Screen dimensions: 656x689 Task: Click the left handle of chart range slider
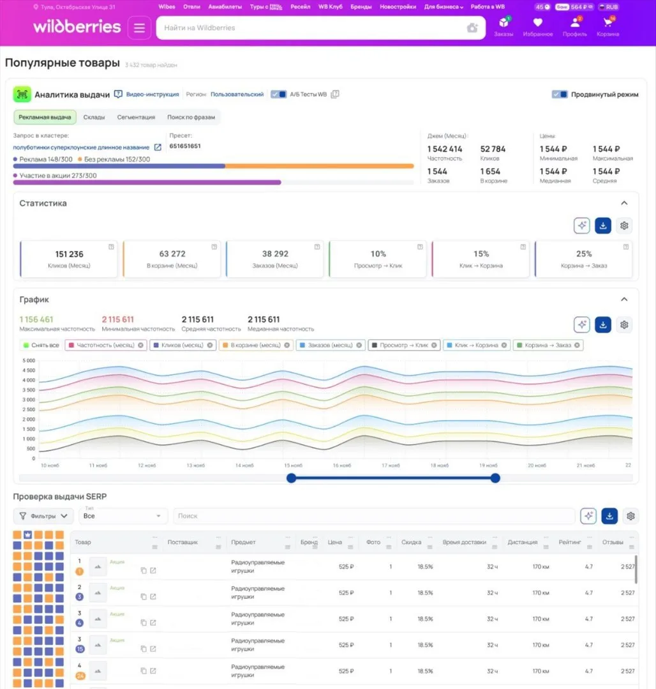click(x=291, y=478)
